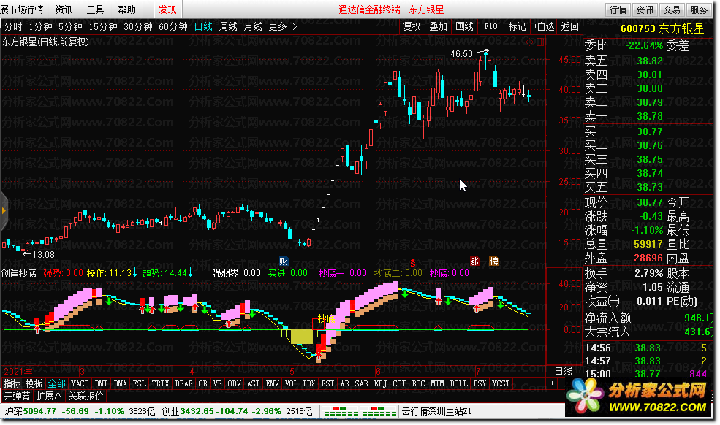Click the 返回 back button
Viewport: 720px width, 425px height.
570,26
